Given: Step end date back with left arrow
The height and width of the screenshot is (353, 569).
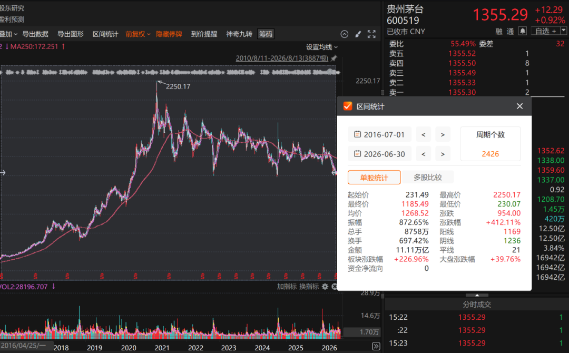Looking at the screenshot, I should 424,154.
